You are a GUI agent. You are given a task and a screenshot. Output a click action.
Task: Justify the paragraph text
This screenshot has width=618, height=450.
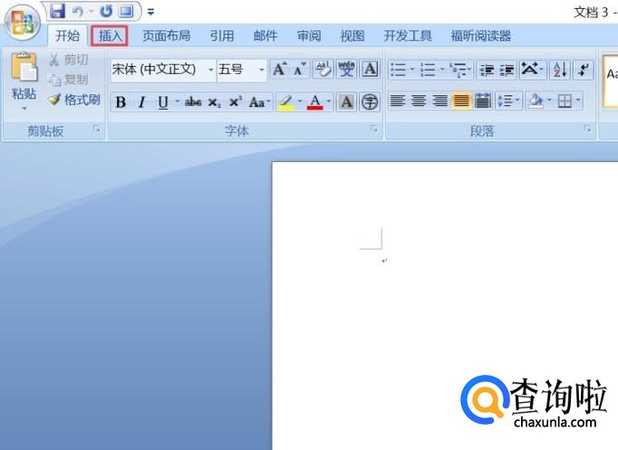pos(460,101)
